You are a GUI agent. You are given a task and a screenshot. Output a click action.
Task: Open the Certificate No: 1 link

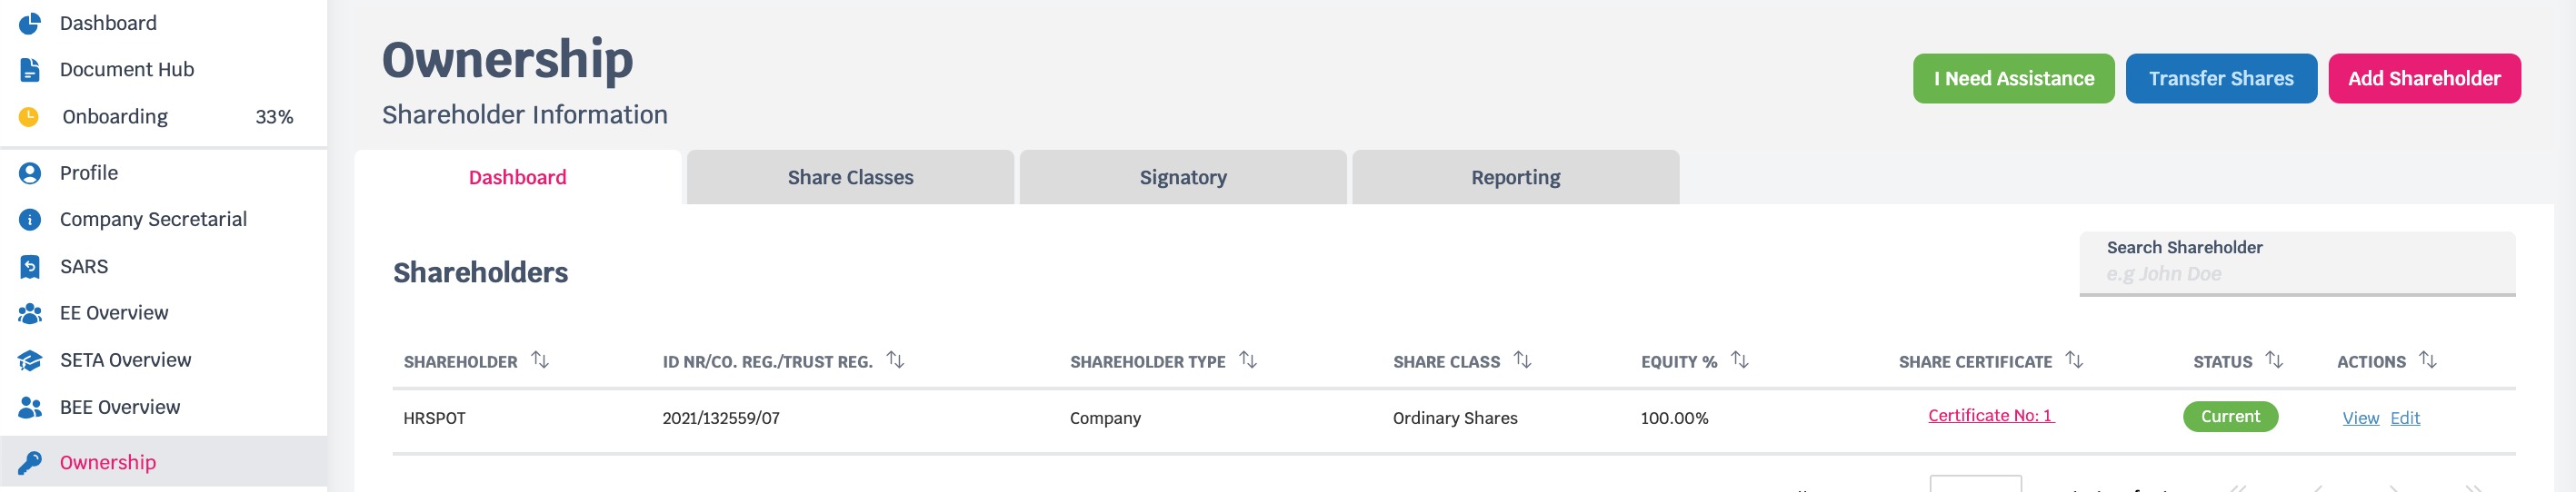click(x=1990, y=416)
